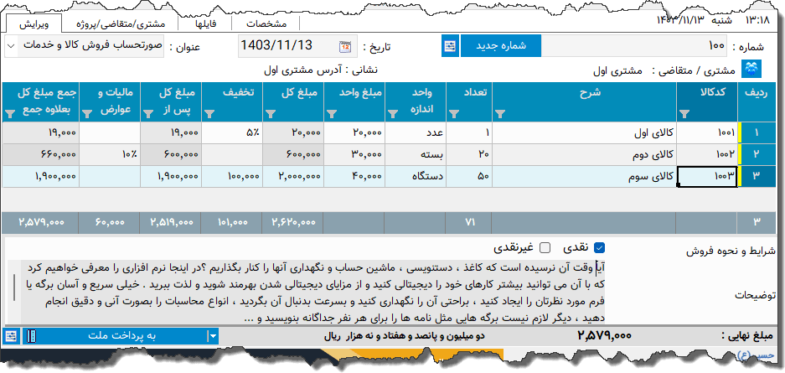785x373 pixels.
Task: Open the calendar date picker icon
Action: pyautogui.click(x=345, y=47)
